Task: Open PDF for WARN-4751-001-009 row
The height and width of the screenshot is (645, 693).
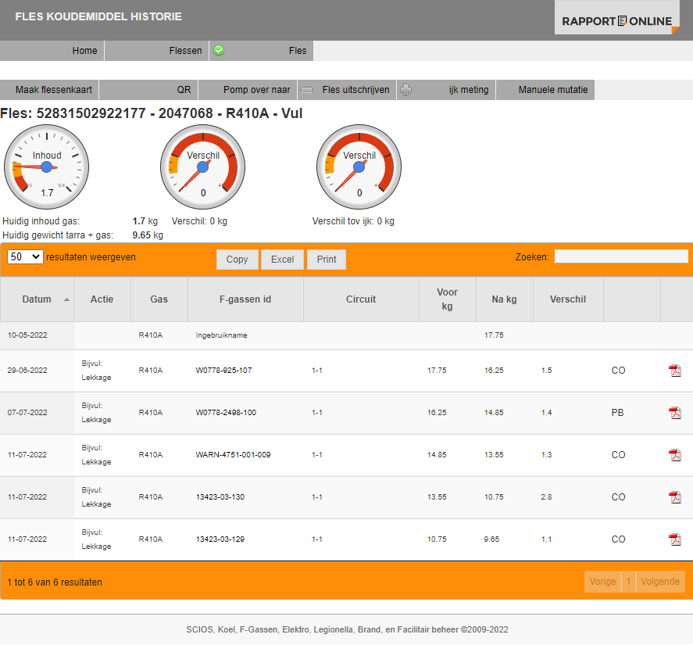Action: 675,455
